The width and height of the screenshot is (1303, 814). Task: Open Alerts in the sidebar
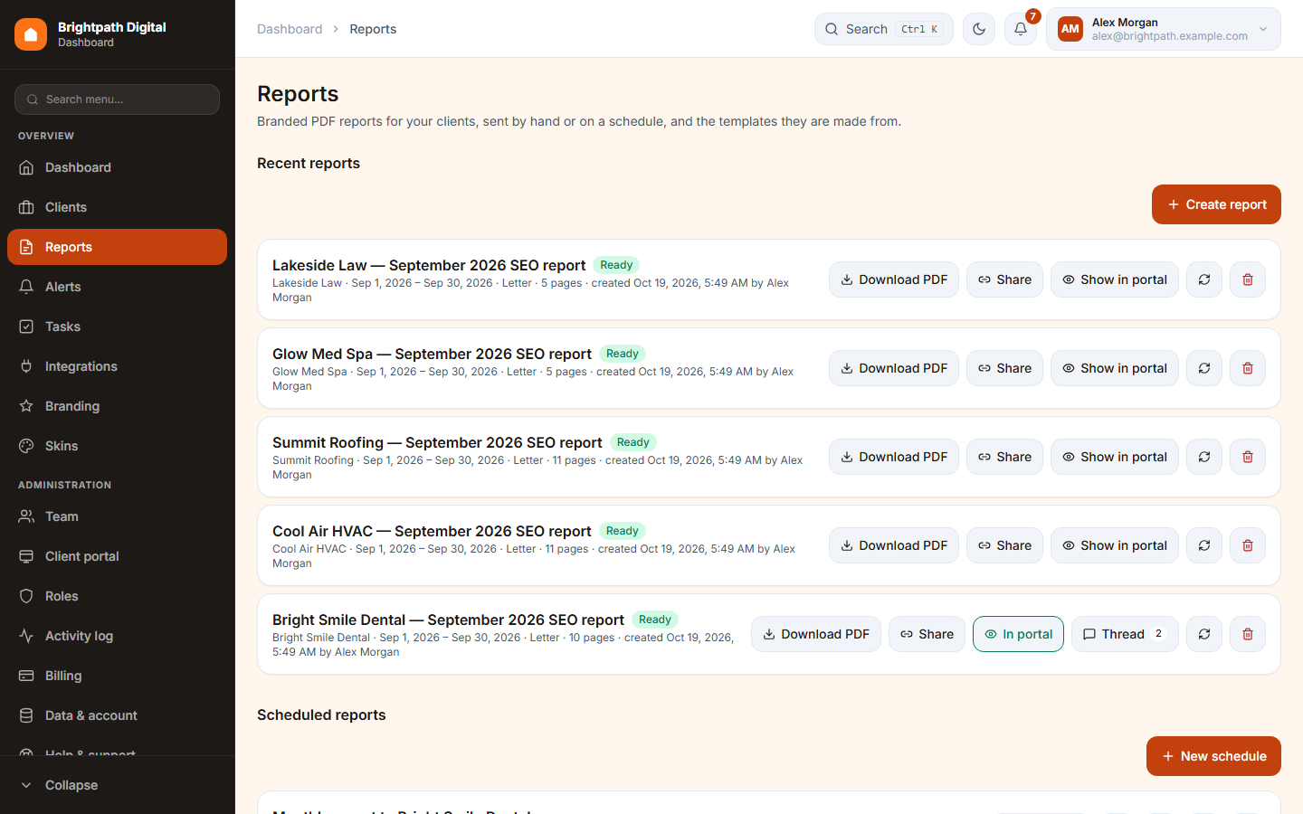click(118, 287)
